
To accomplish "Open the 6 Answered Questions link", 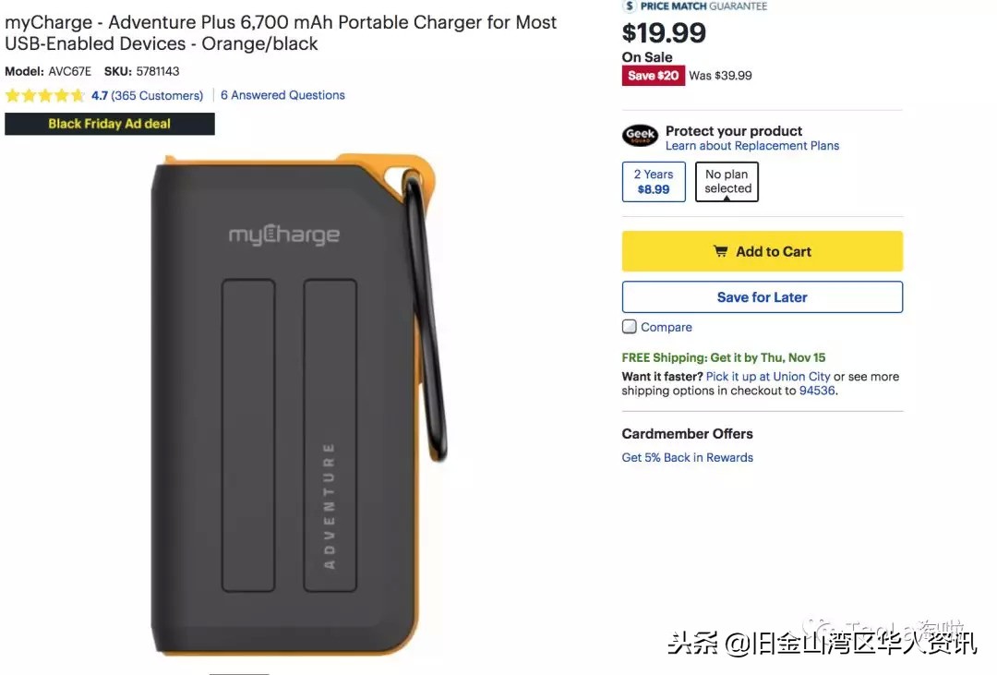I will tap(282, 95).
